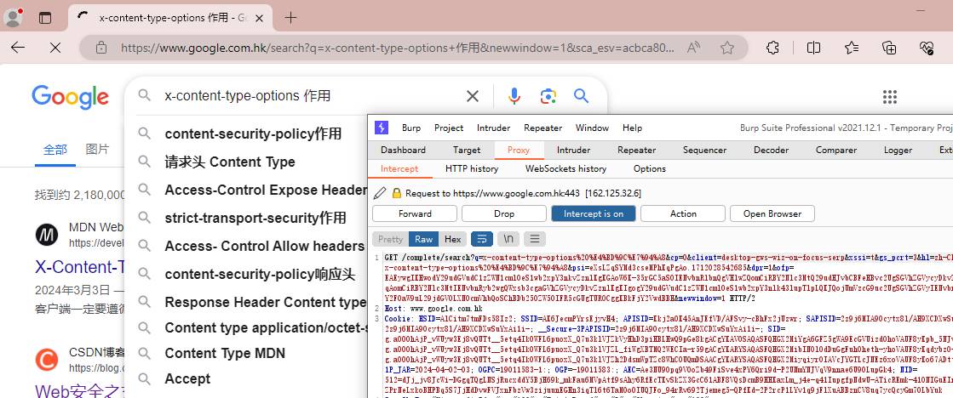Select the Hex view in message editor

coord(452,239)
